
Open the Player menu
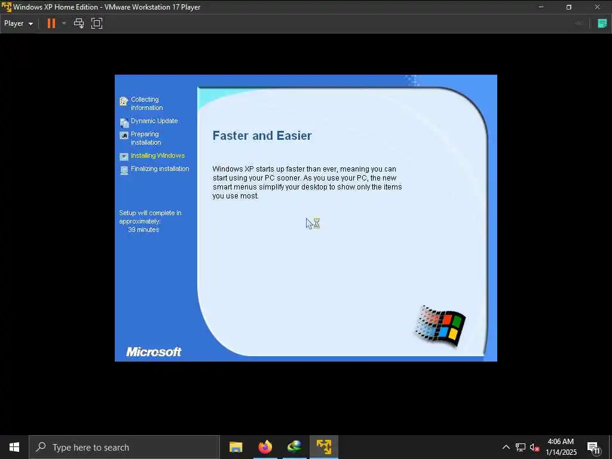(x=19, y=23)
